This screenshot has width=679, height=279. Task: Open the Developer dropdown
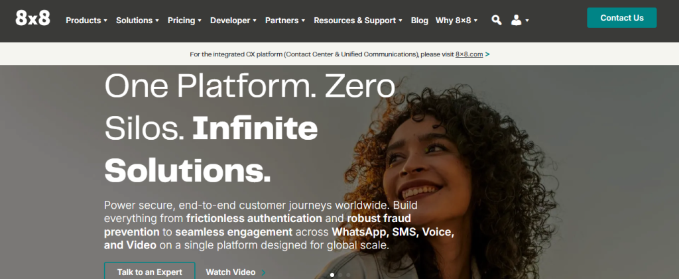pos(233,21)
